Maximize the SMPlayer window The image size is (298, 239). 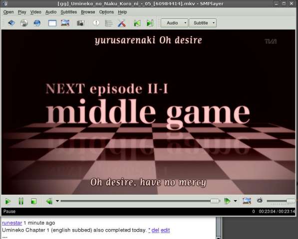(284, 3)
